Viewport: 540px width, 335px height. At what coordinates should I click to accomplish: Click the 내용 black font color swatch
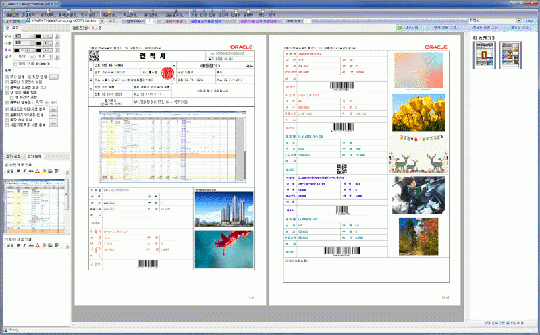click(x=38, y=43)
